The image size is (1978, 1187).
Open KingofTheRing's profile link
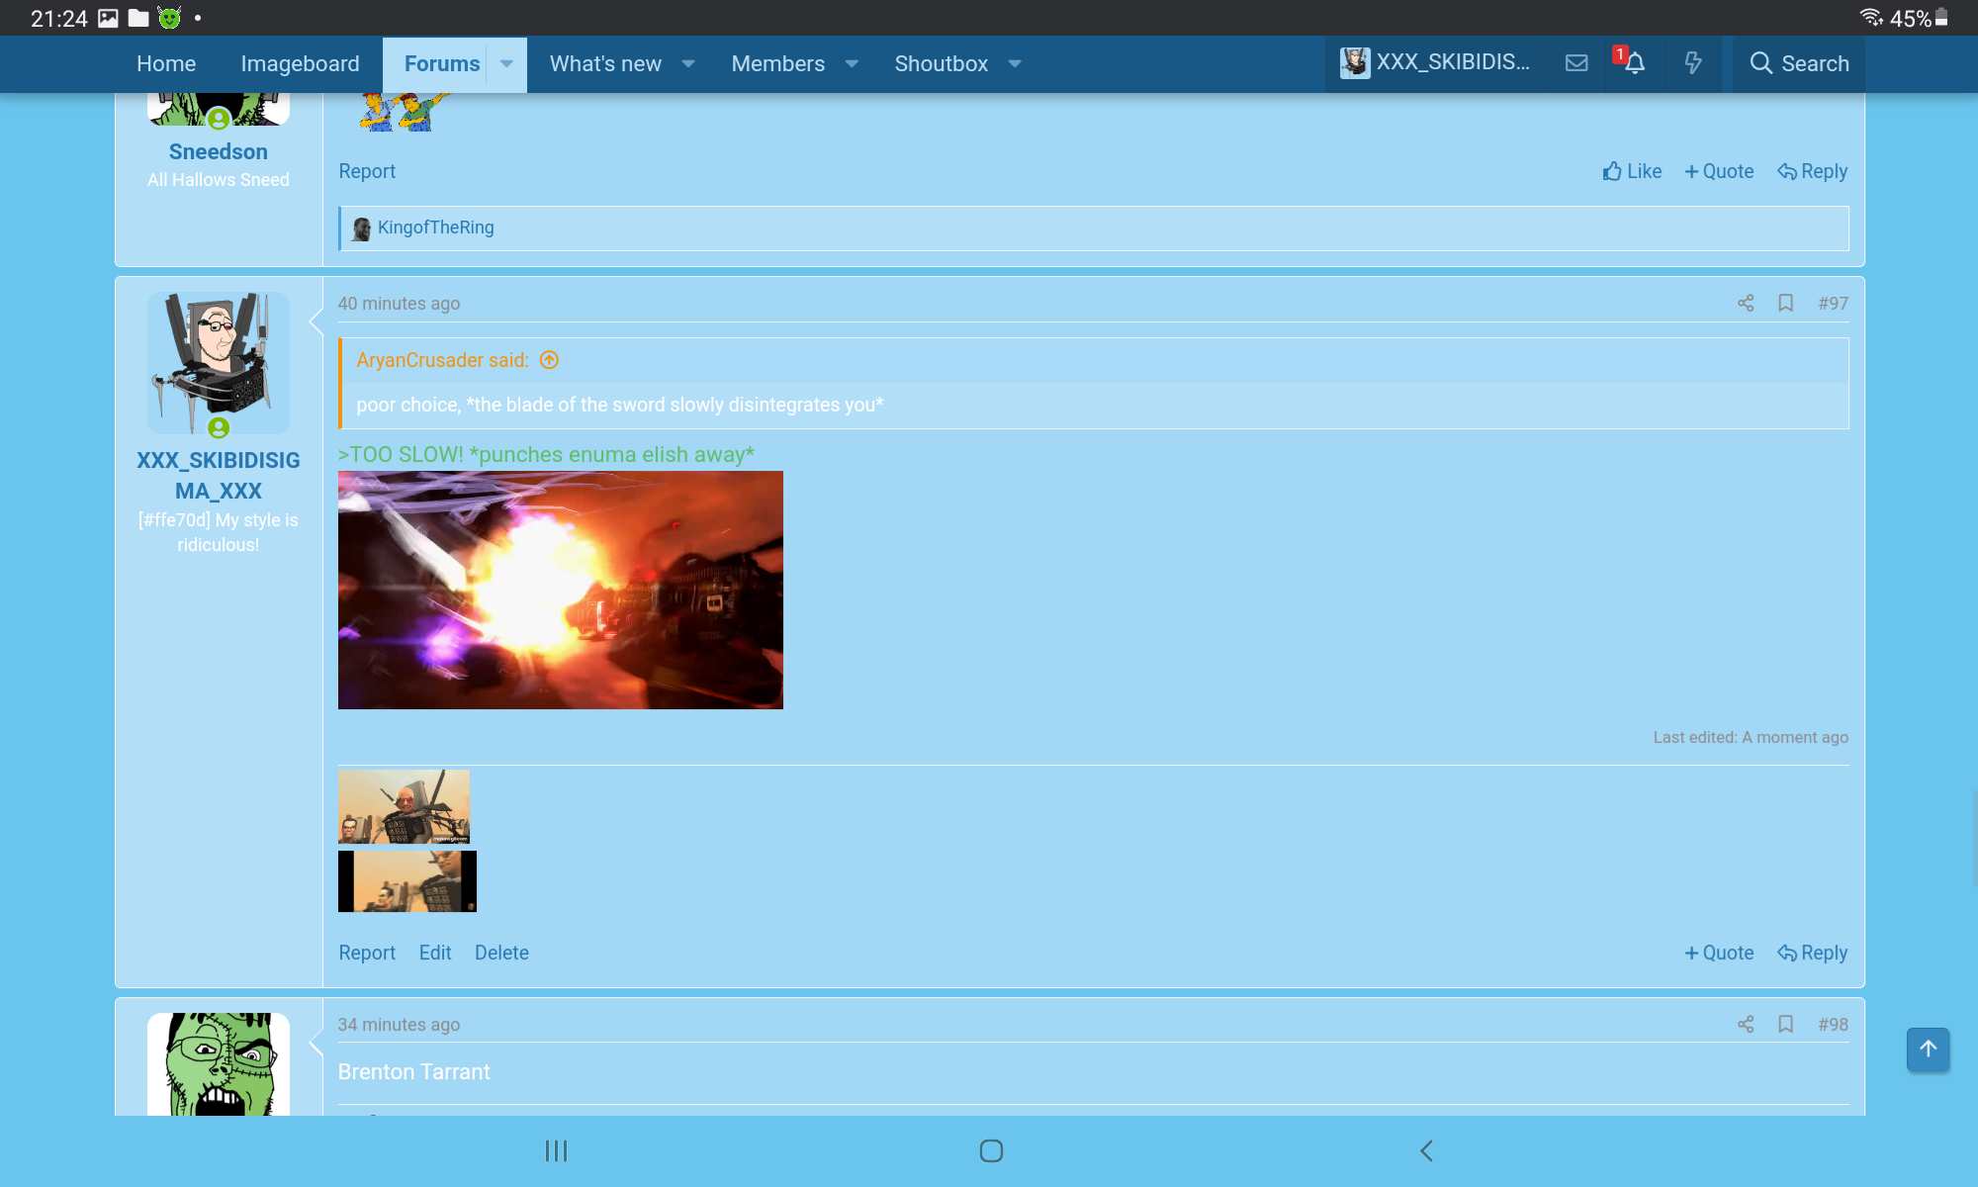435,228
